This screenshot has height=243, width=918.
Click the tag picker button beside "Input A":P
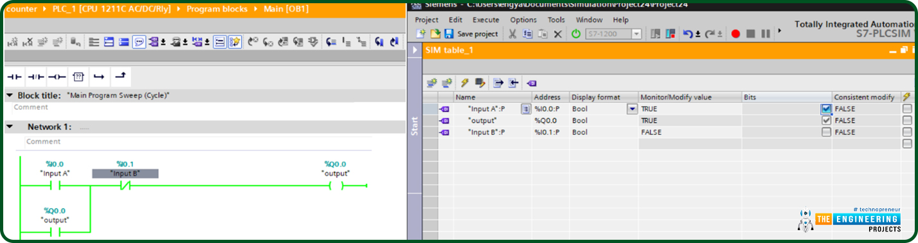tap(525, 109)
